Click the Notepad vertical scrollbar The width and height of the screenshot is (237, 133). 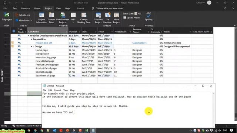tap(214, 110)
